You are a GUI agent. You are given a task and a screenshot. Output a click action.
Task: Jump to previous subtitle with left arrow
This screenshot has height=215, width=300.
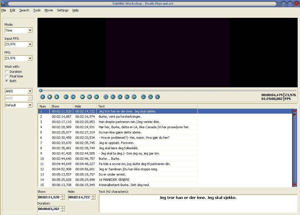point(66,97)
